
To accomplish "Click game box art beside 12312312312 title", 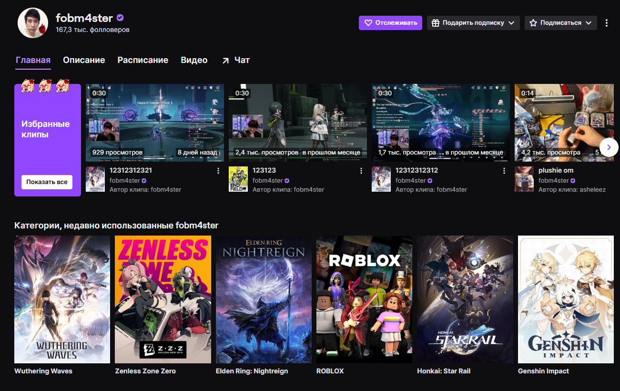I will pos(381,179).
